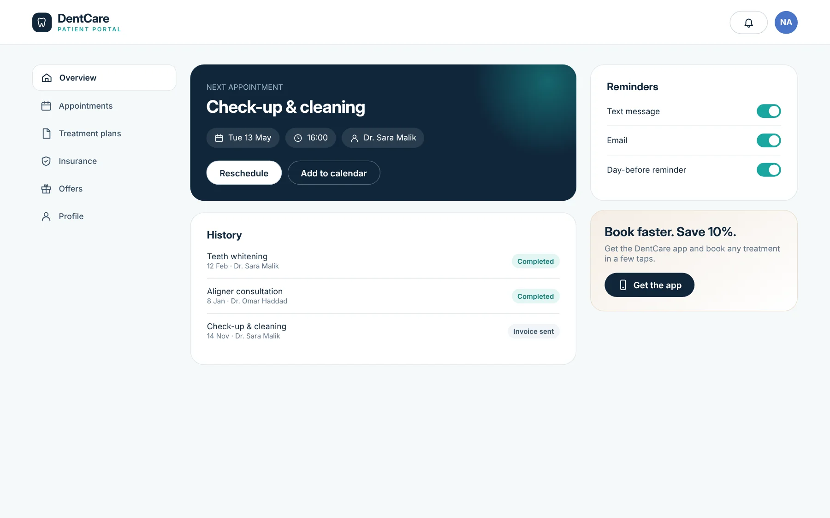Click the DentCare Patient Portal title
Image resolution: width=830 pixels, height=518 pixels.
tap(89, 22)
